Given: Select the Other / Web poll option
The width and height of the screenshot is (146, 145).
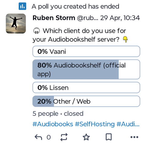Looking at the screenshot, I should (86, 101).
